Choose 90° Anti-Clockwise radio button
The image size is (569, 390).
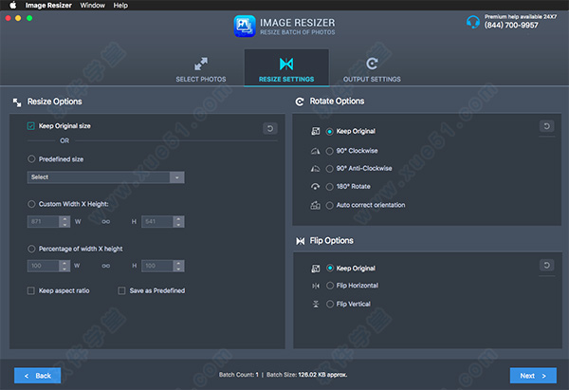tap(329, 169)
